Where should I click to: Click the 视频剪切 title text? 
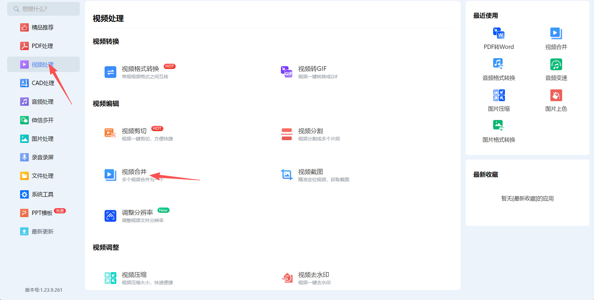(134, 131)
